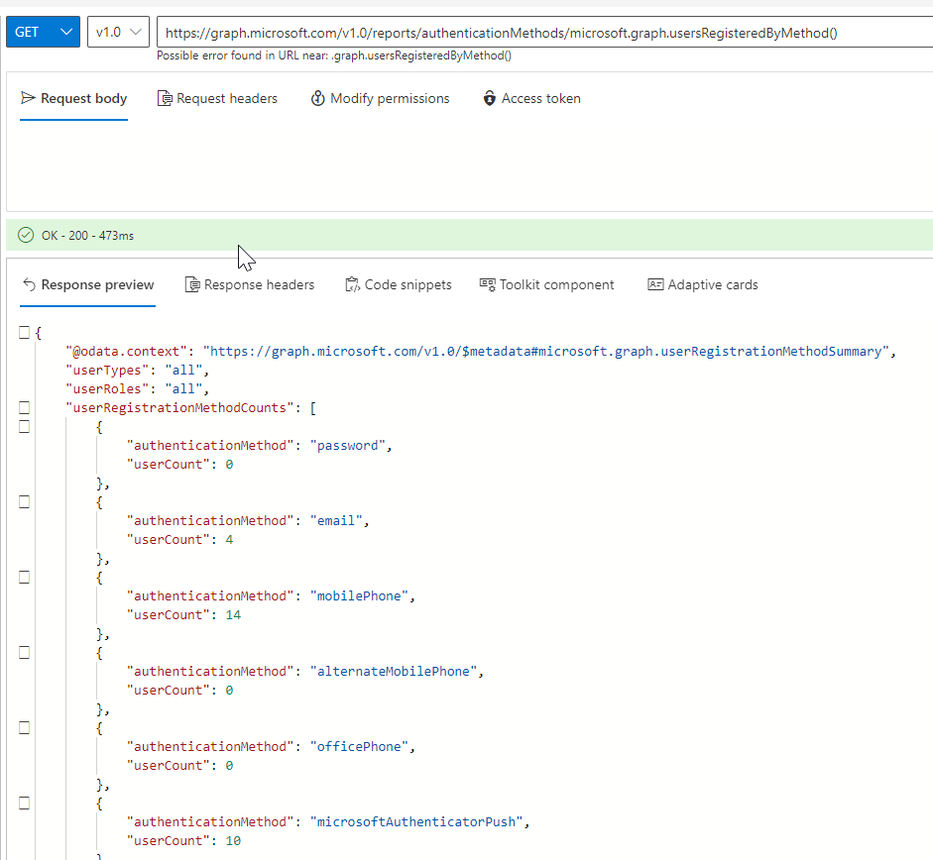This screenshot has height=860, width=933.
Task: Open the Modify permissions tab
Action: click(x=380, y=98)
